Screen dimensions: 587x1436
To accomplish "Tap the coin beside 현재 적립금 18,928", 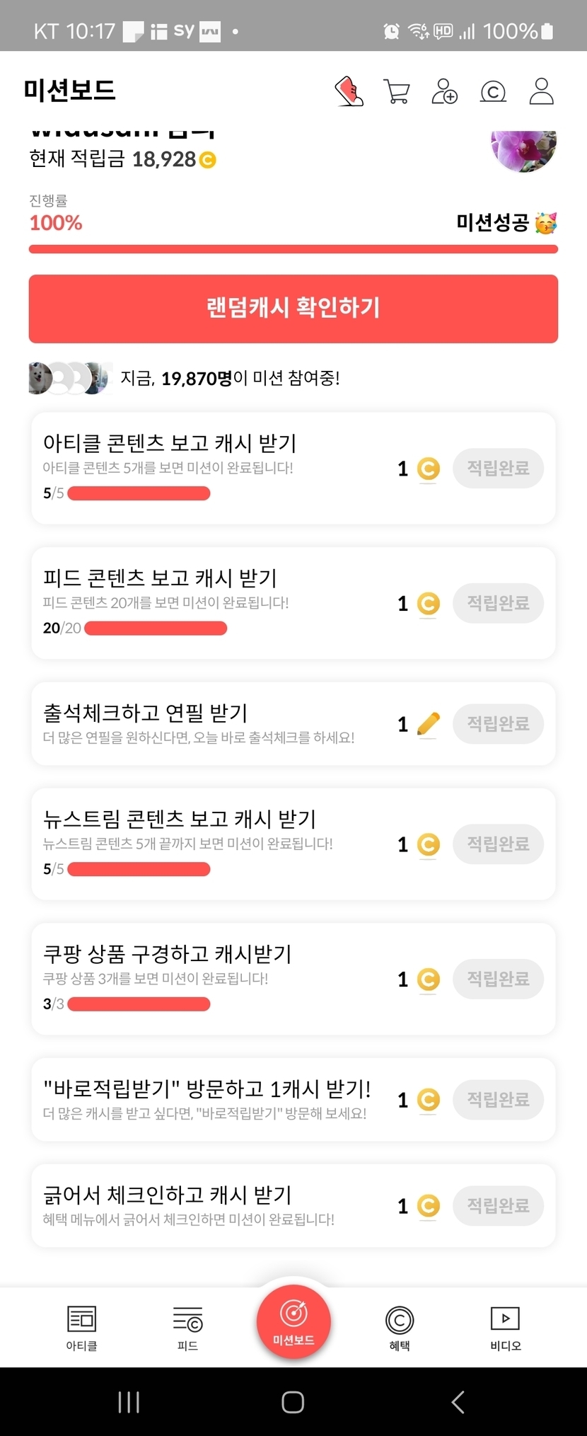I will [207, 160].
